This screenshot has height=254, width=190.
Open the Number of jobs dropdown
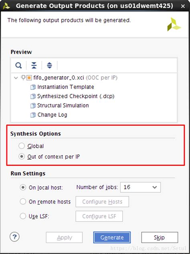click(140, 187)
